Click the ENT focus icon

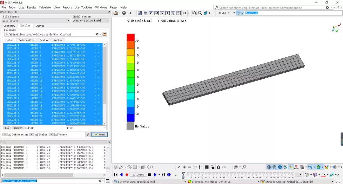116,167
